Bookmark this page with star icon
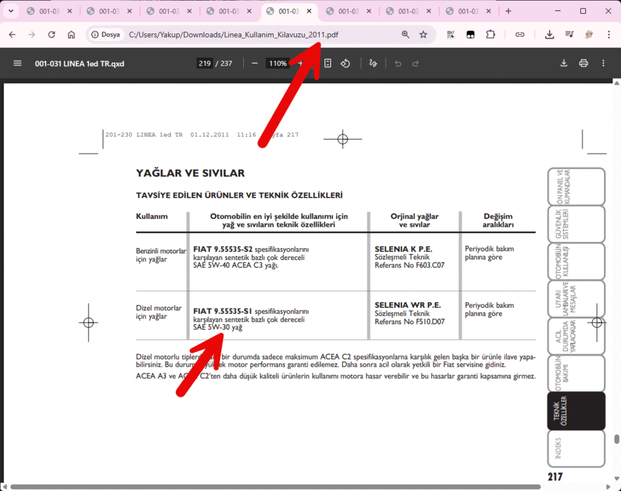 coord(423,35)
